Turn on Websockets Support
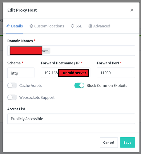Image resolution: width=141 pixels, height=154 pixels. pos(12,97)
